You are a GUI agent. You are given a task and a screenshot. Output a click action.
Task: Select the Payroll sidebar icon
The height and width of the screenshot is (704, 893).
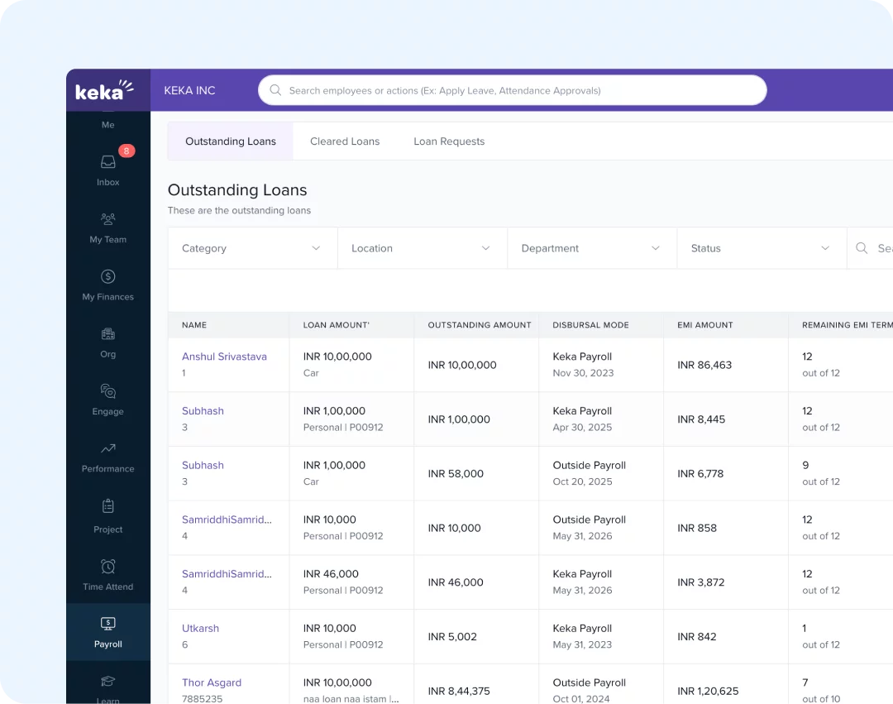107,624
